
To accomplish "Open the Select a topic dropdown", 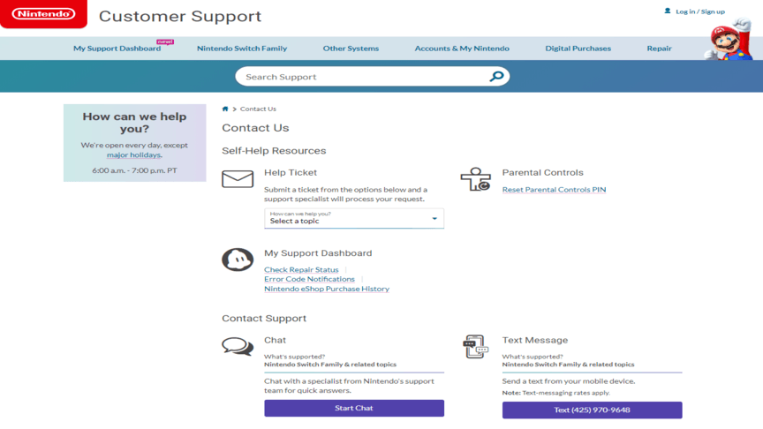I will (x=354, y=218).
